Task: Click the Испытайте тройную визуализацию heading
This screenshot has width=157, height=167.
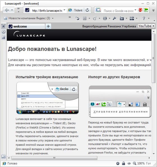Action: 47,77
